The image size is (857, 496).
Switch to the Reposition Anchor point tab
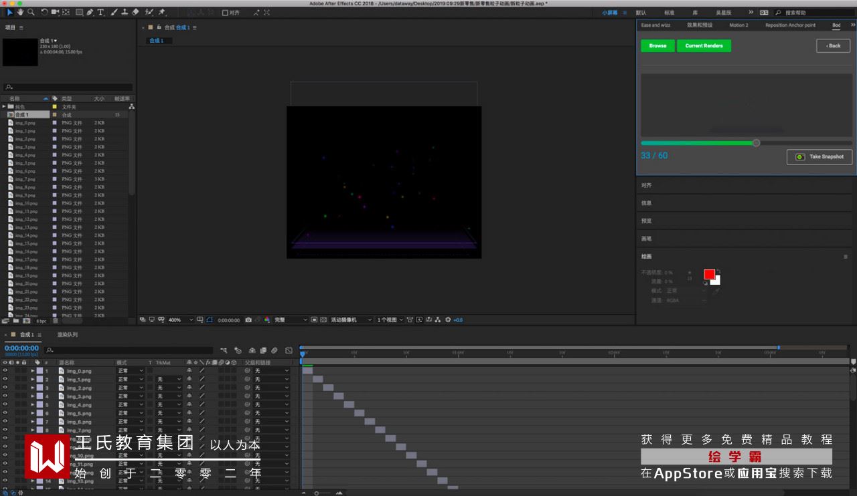click(x=791, y=25)
